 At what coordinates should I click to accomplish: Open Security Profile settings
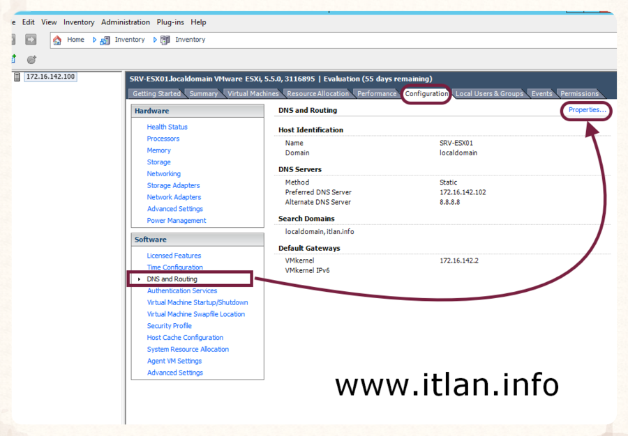[x=169, y=326]
